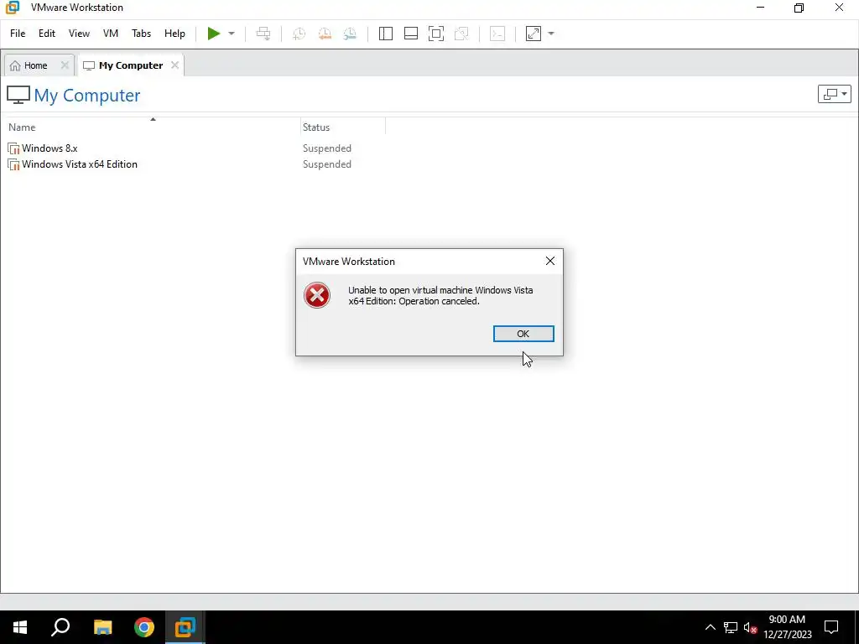Click the muted volume tray icon
859x644 pixels.
tap(750, 627)
